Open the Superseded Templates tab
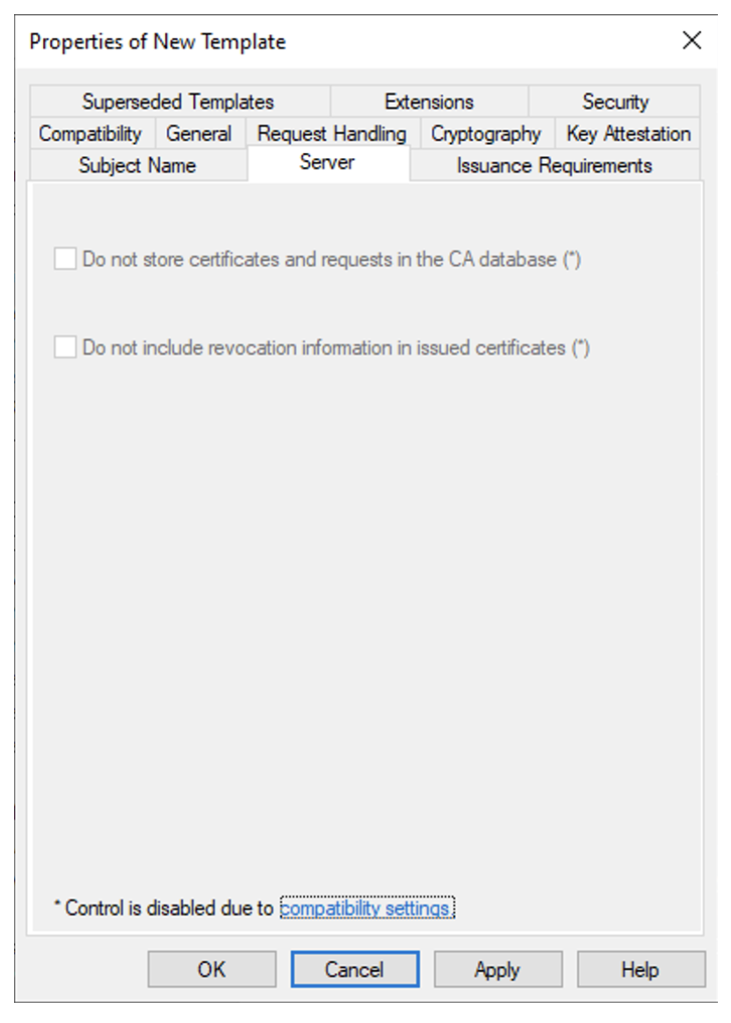This screenshot has width=731, height=1023. (x=178, y=102)
